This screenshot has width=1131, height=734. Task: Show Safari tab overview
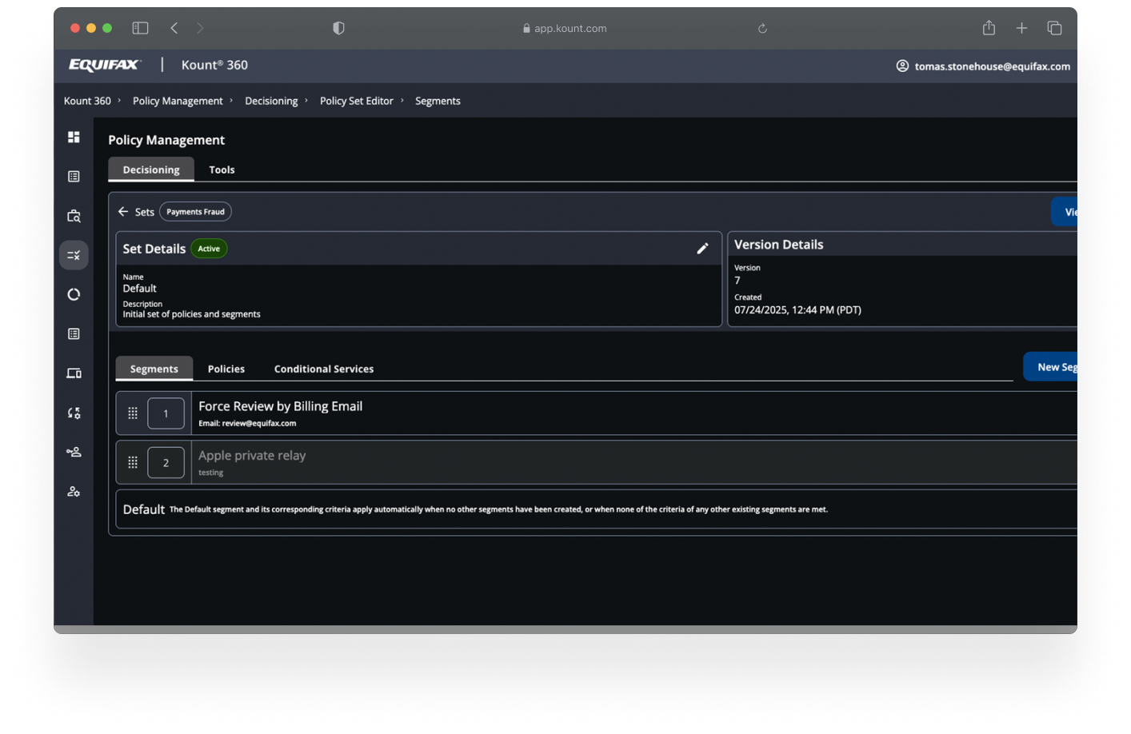(x=1054, y=28)
